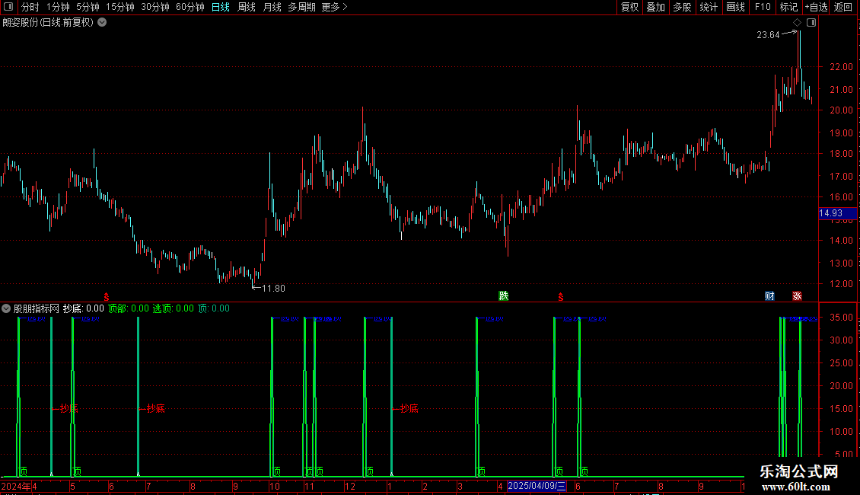Open 多周期 multi-period view
The image size is (860, 495).
click(301, 7)
